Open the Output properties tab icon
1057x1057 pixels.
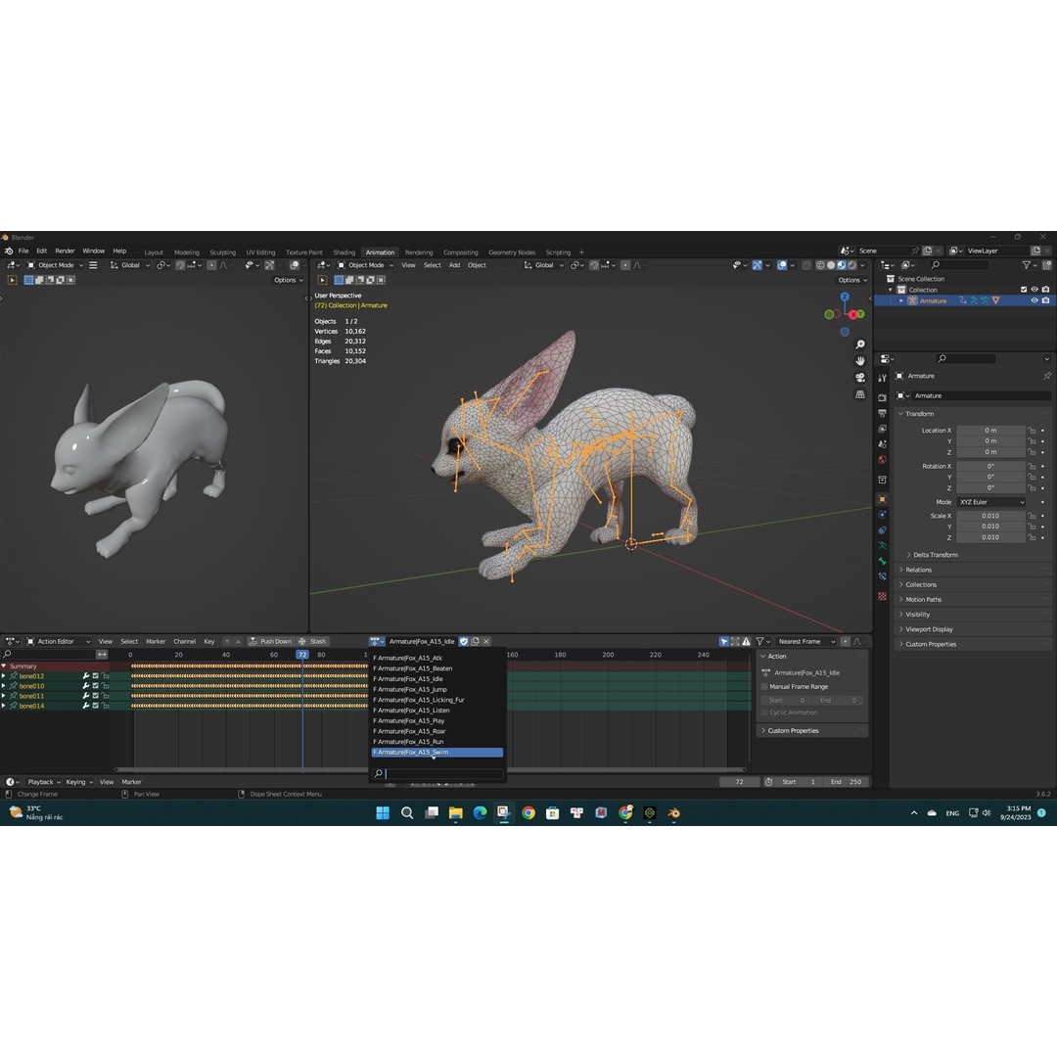pyautogui.click(x=882, y=413)
